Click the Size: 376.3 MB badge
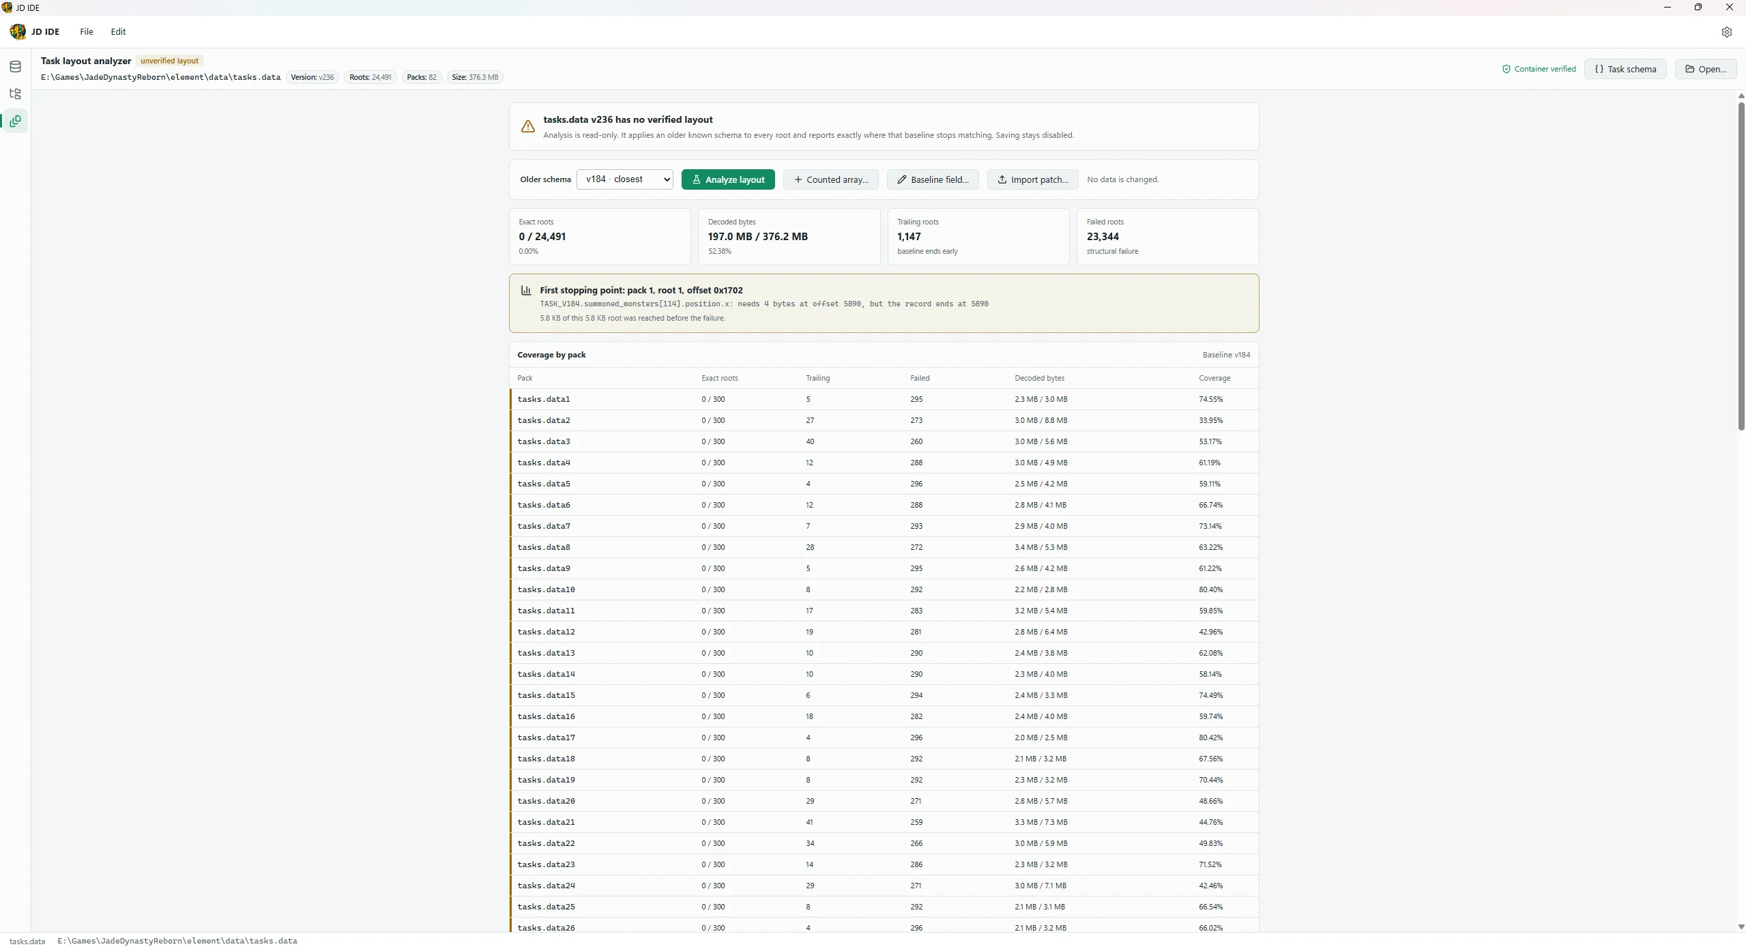 coord(474,77)
